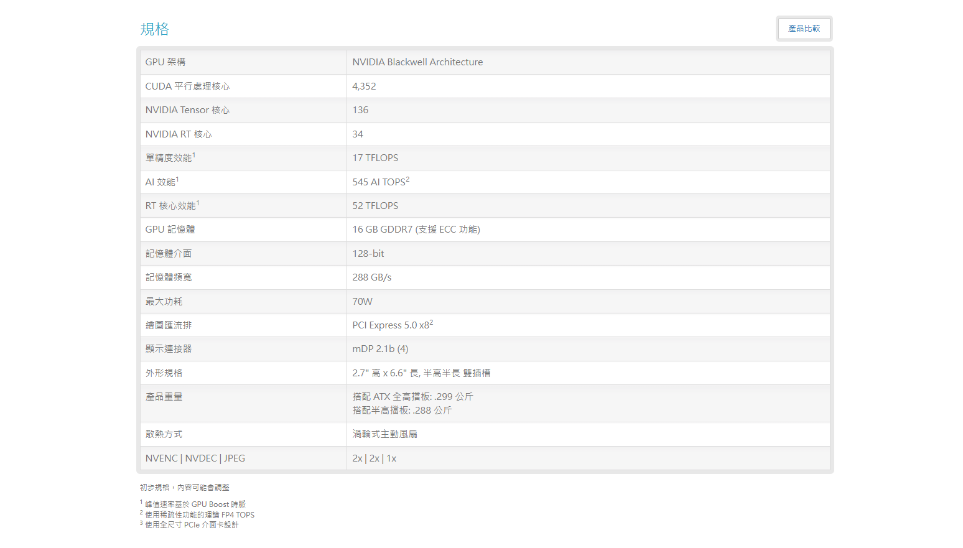Image resolution: width=963 pixels, height=548 pixels.
Task: Click the NVIDIA Tensor 核心 row label
Action: click(187, 110)
